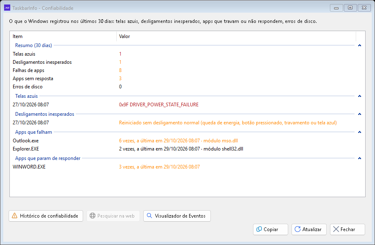Click the Fechar button
This screenshot has width=375, height=245.
coord(348,229)
